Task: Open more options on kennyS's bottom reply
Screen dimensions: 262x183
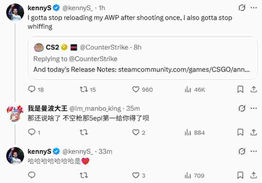Action: [253, 151]
